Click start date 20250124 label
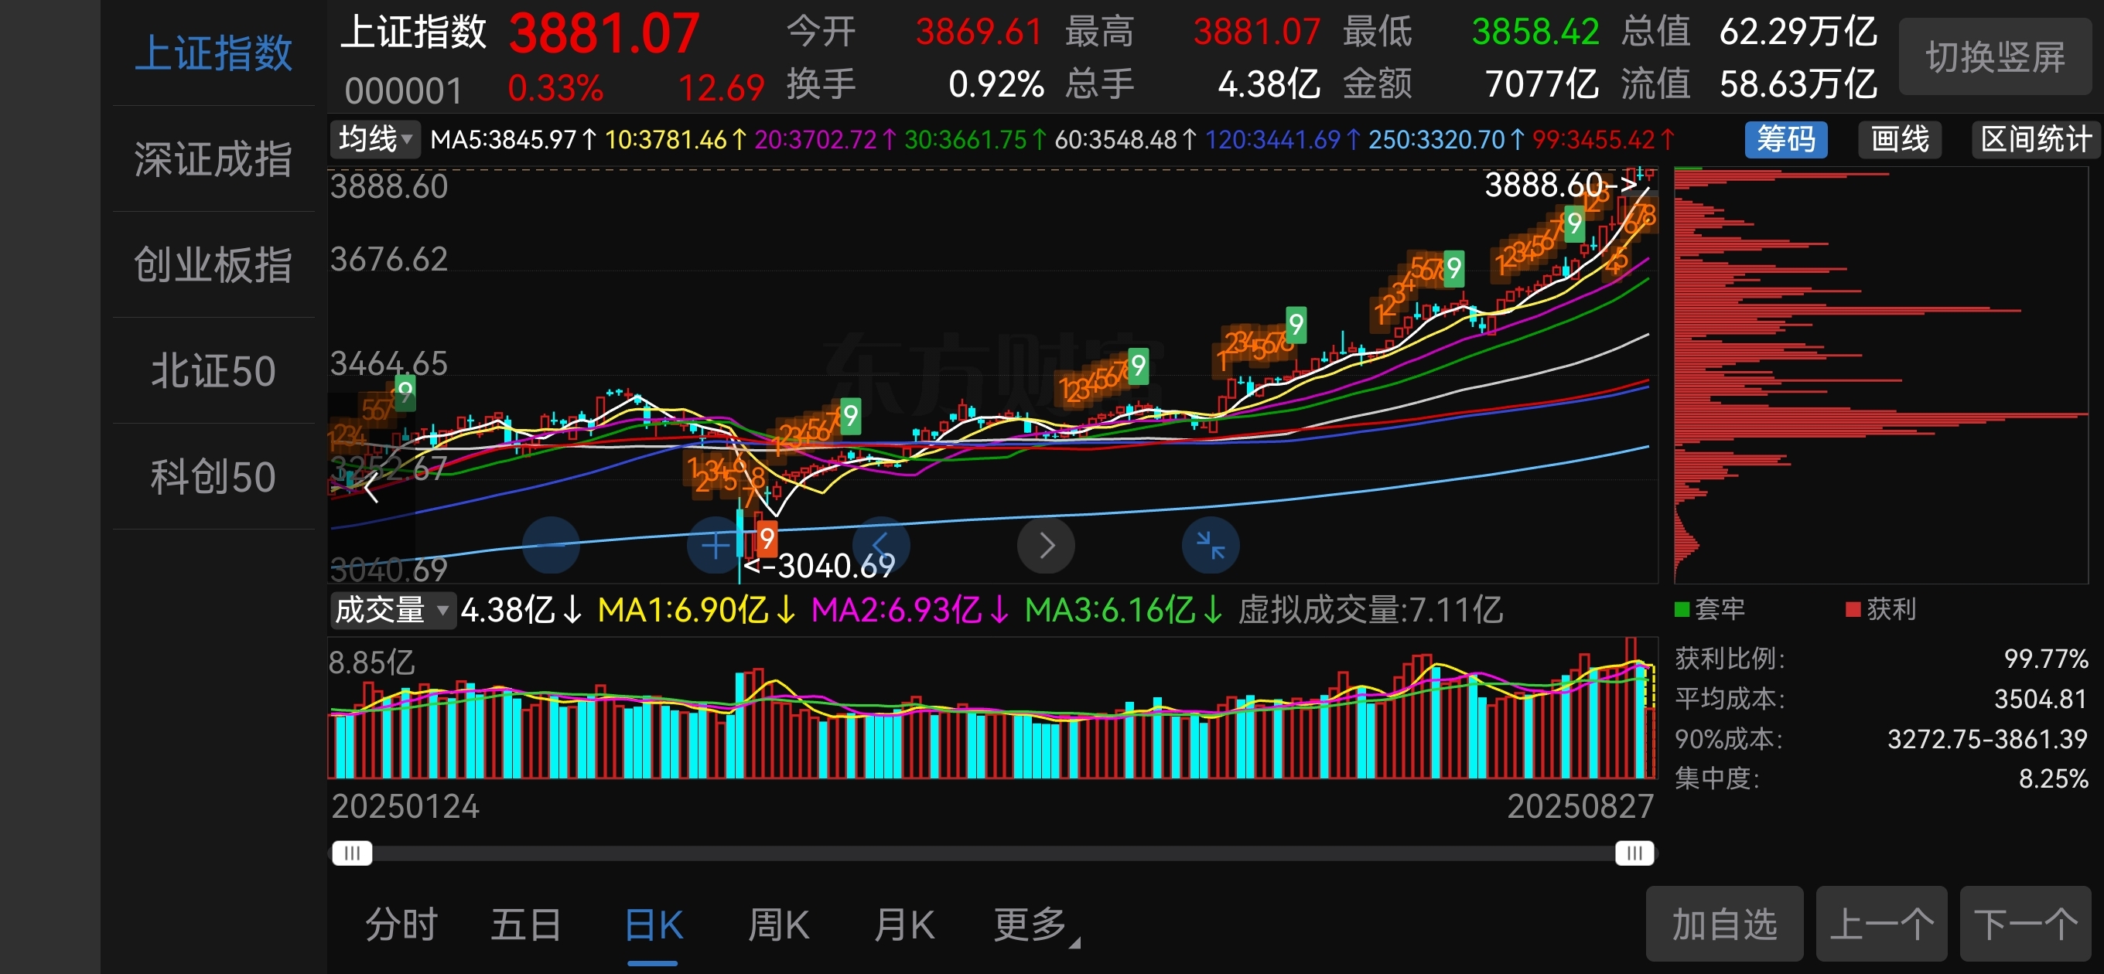The width and height of the screenshot is (2104, 974). [x=405, y=806]
